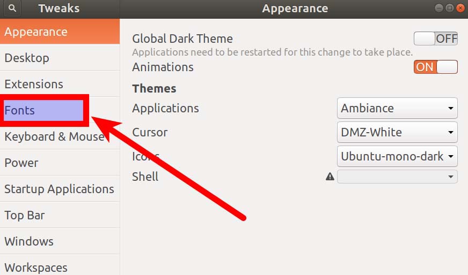This screenshot has height=275, width=468.
Task: Go to Keyboard & Mouse settings
Action: coord(54,136)
